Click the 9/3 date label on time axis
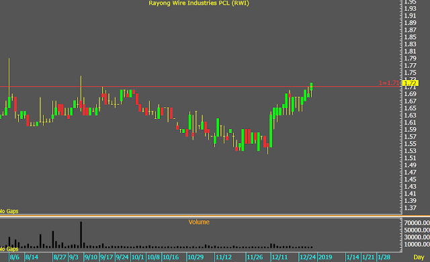This screenshot has height=262, width=430. coord(73,257)
